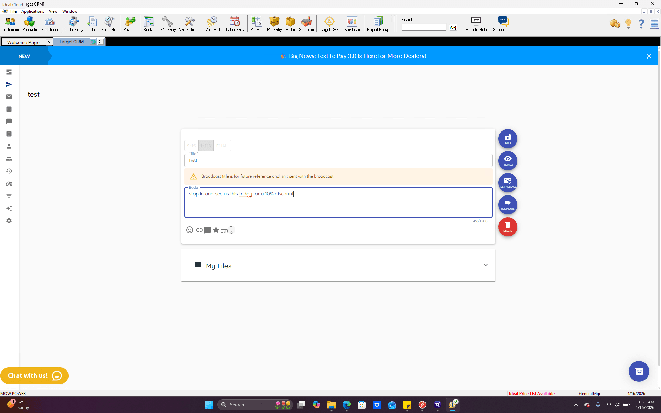
Task: Click the star icon below message body
Action: [216, 230]
